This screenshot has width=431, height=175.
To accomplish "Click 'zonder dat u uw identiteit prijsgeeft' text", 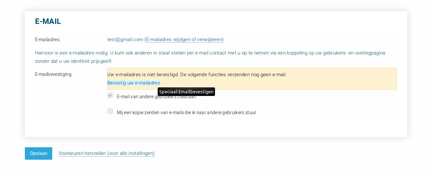I will click(x=74, y=61).
